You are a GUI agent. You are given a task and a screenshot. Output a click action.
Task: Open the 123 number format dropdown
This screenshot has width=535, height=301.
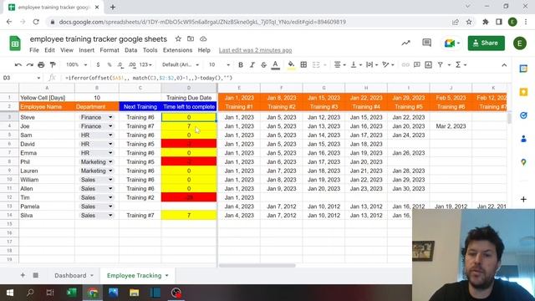(x=145, y=65)
